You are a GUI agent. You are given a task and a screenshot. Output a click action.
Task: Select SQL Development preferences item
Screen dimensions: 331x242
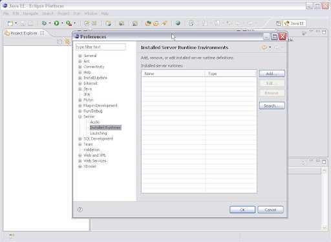pos(98,138)
